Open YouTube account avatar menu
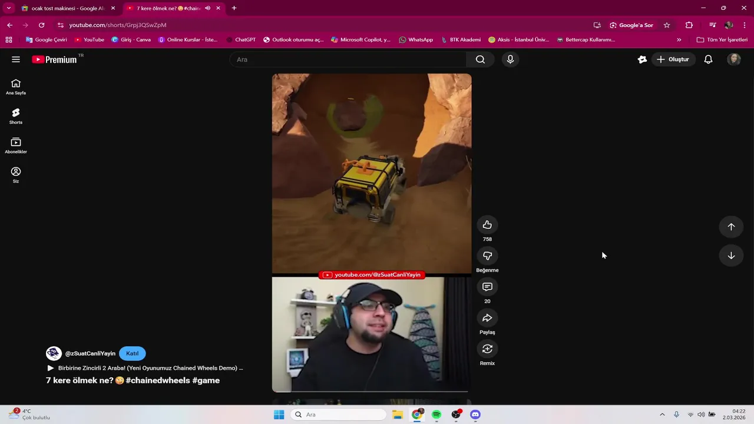This screenshot has height=424, width=754. point(734,59)
